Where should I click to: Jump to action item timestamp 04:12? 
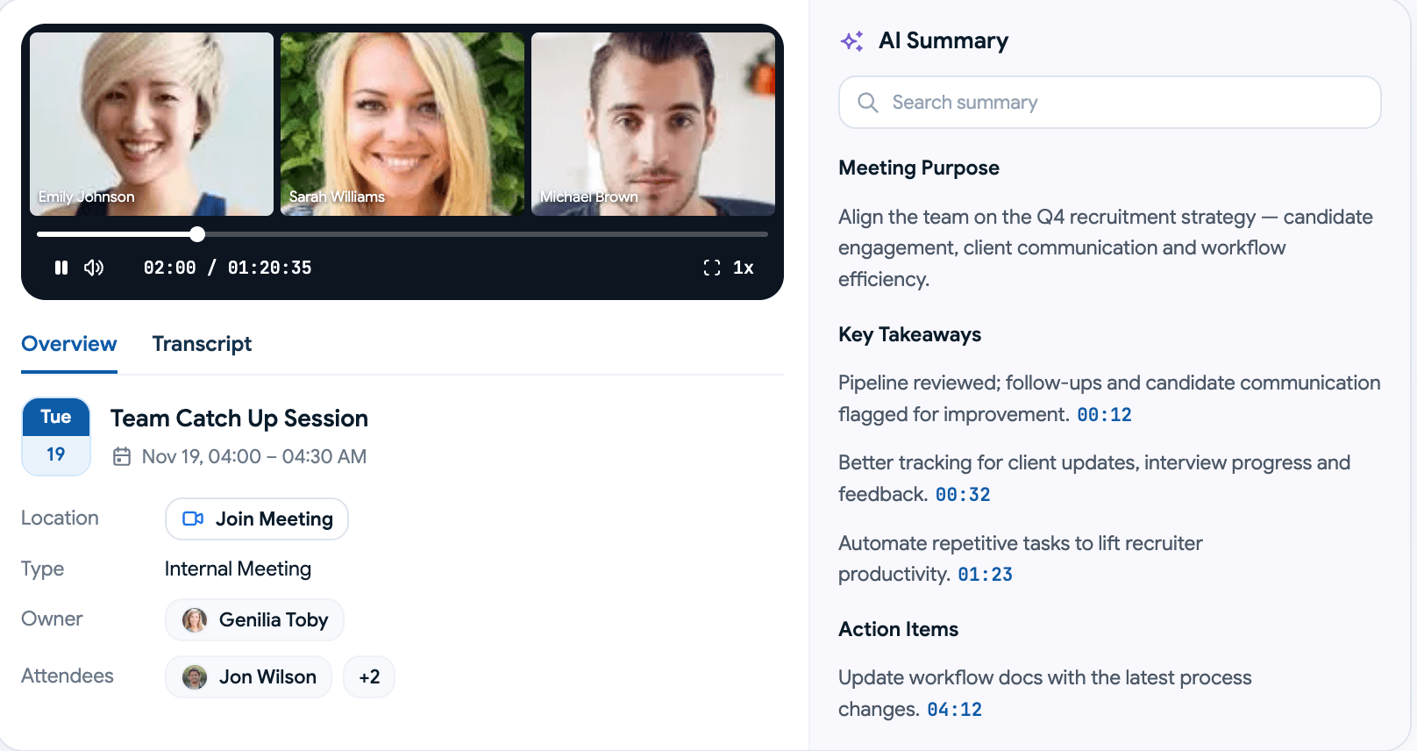[x=954, y=710]
